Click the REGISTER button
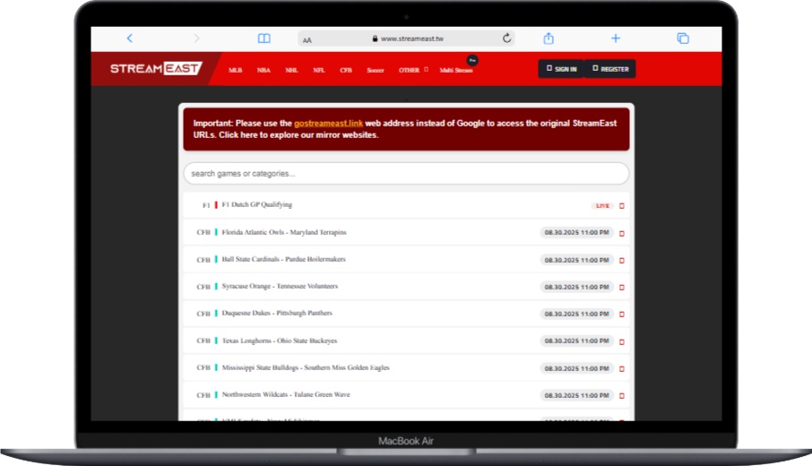The image size is (812, 466). pyautogui.click(x=610, y=69)
